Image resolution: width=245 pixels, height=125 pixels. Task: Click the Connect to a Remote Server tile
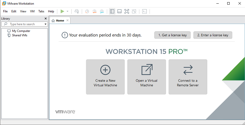coord(188,77)
